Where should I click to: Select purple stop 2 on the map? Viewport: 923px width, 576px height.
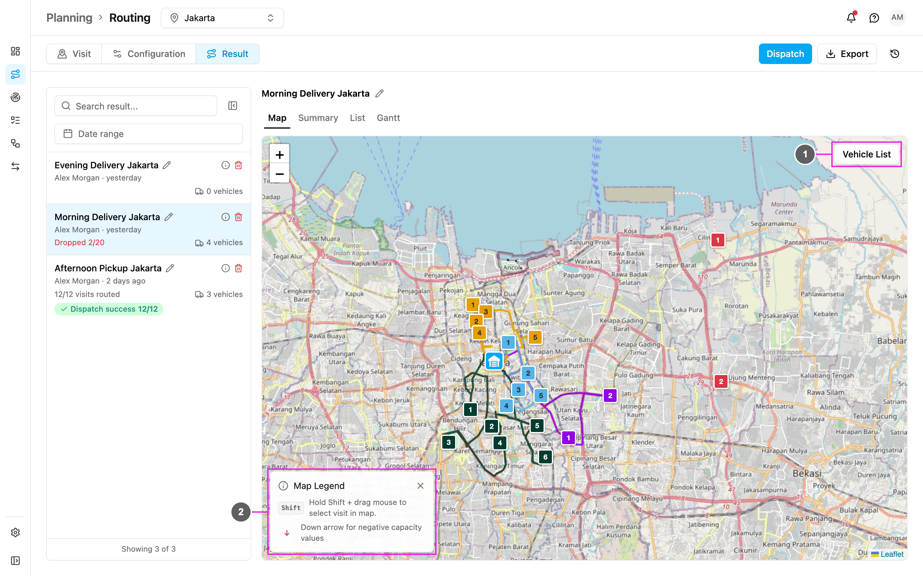(x=610, y=396)
